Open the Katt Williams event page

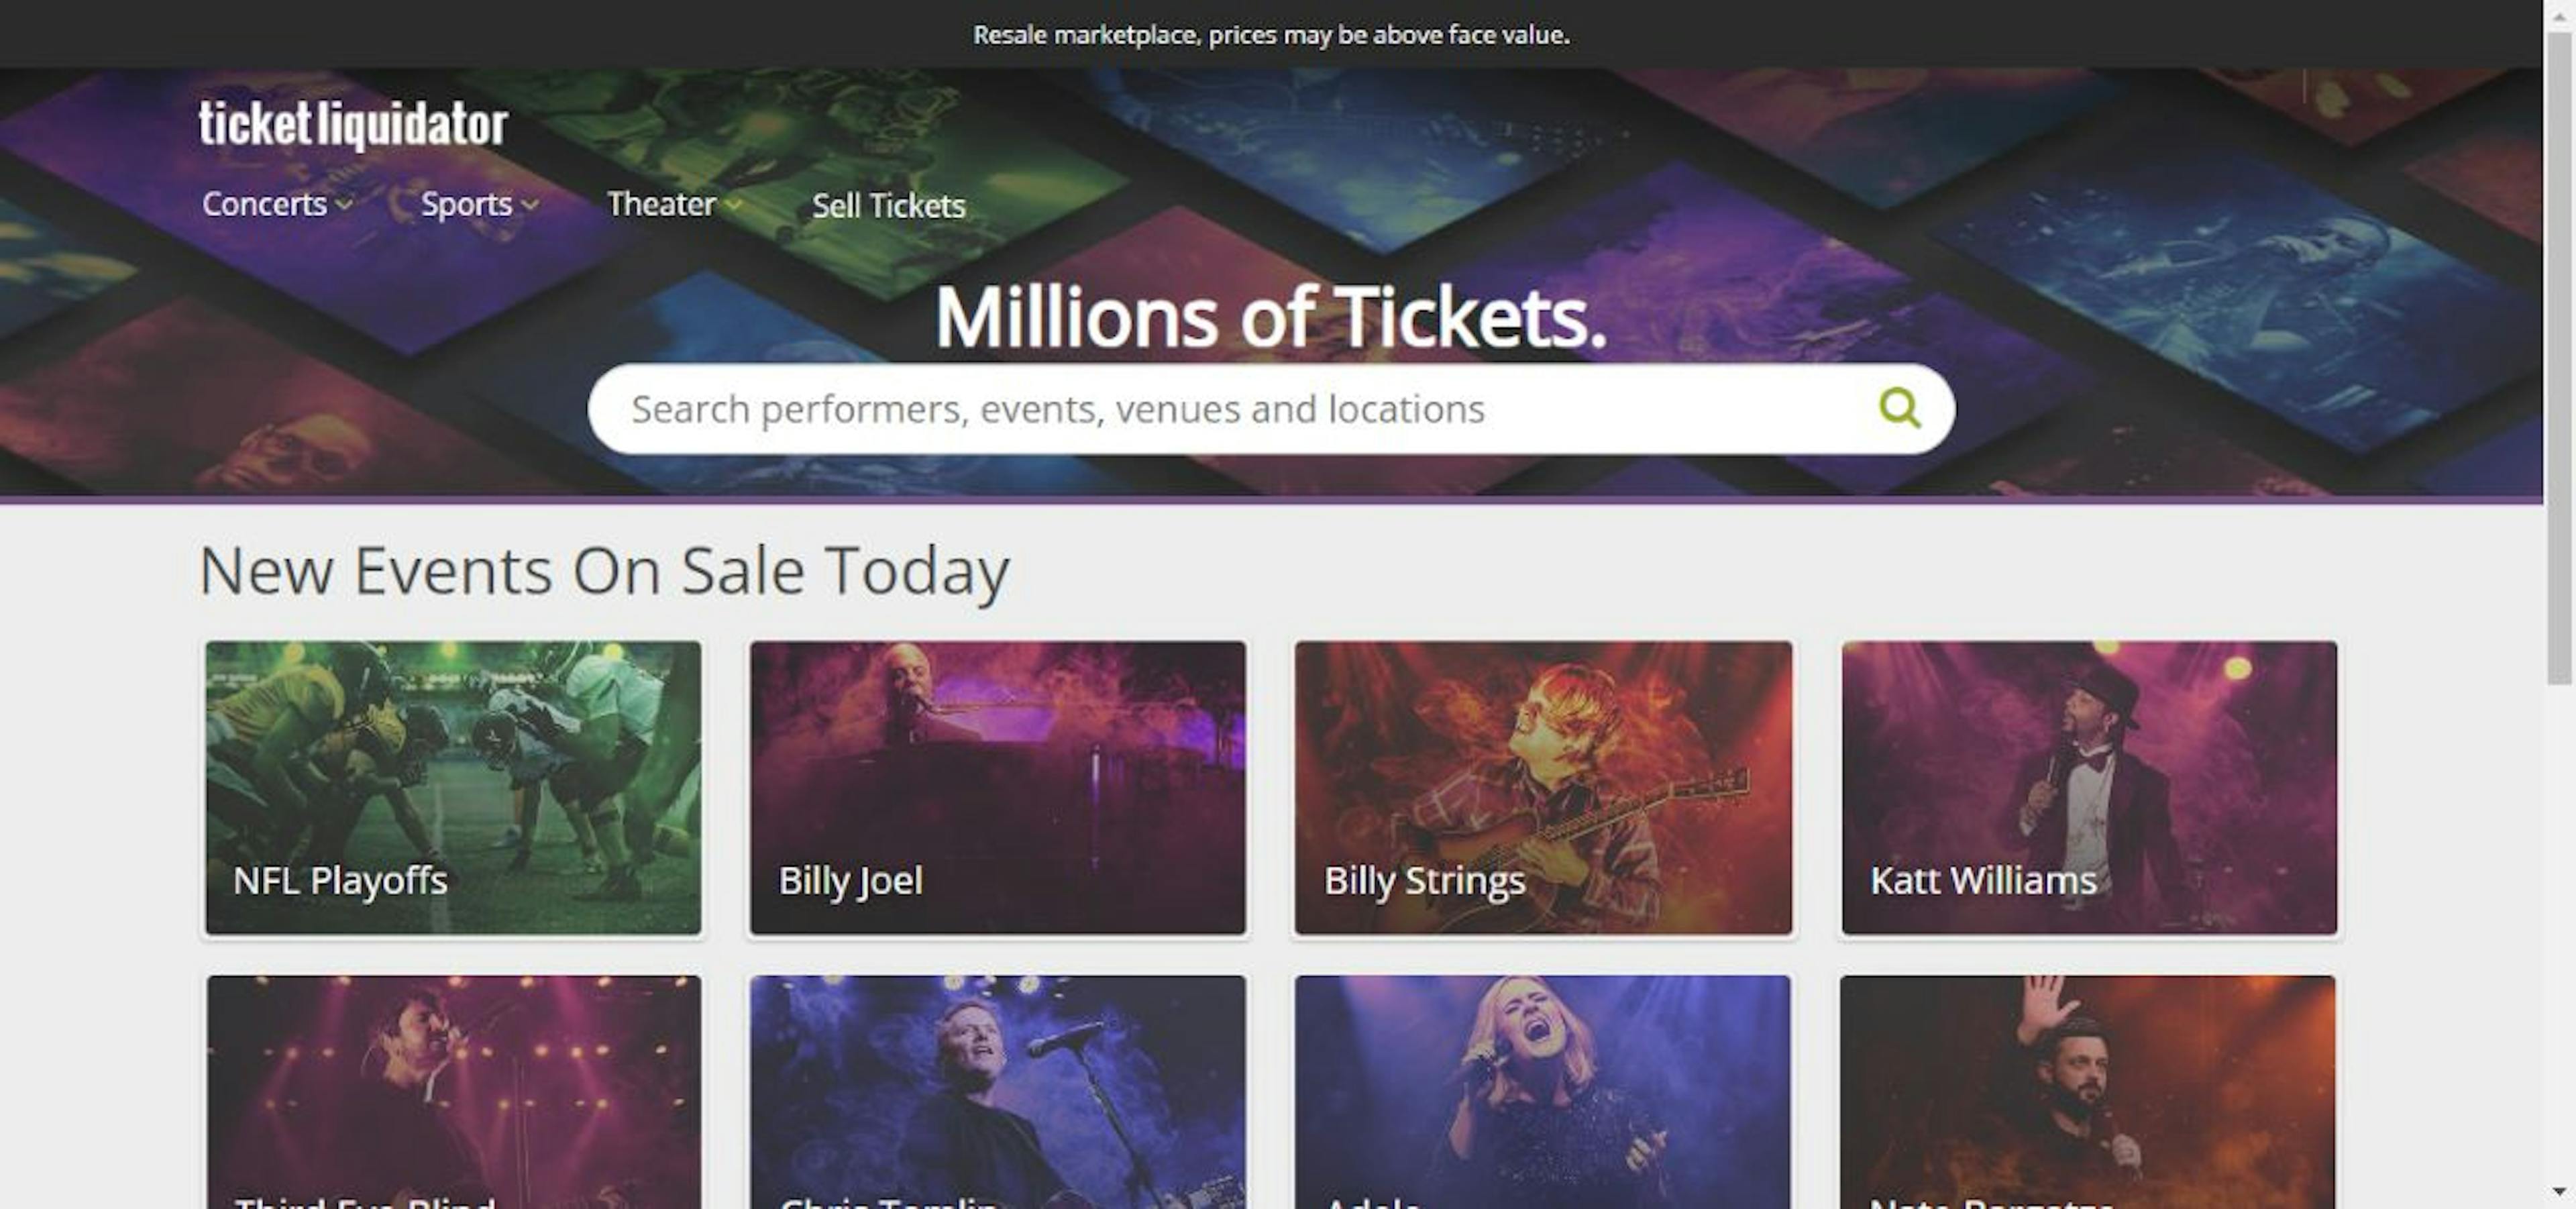pyautogui.click(x=2089, y=790)
